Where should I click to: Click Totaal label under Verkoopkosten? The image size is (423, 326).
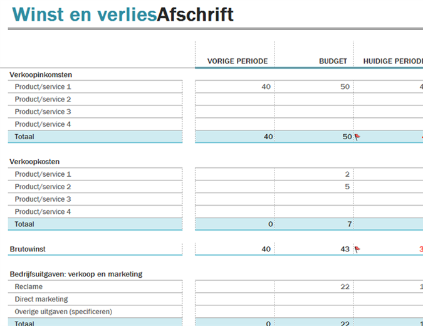(24, 224)
